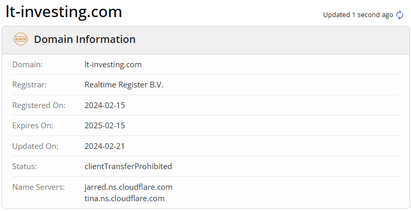Click the blue refresh arrows icon

(400, 15)
